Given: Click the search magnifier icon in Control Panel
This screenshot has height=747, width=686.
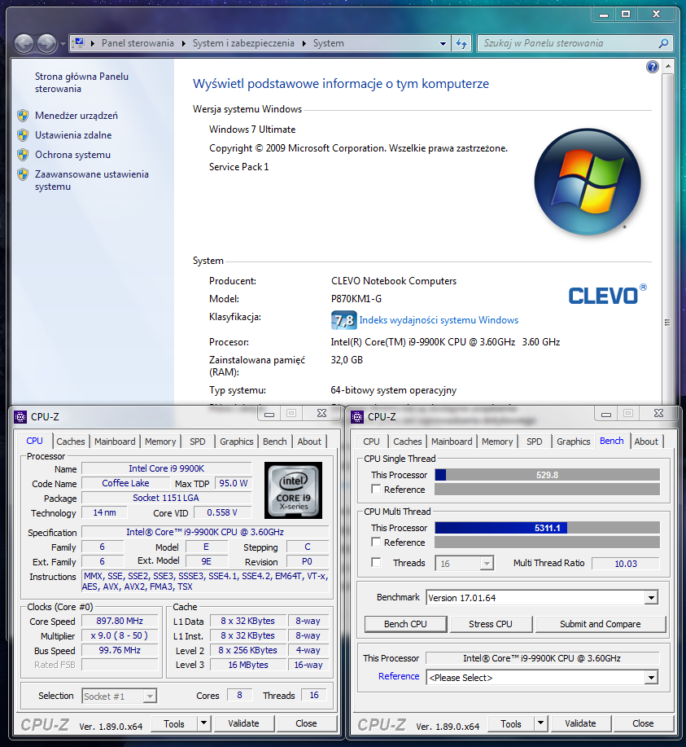Looking at the screenshot, I should (x=663, y=43).
